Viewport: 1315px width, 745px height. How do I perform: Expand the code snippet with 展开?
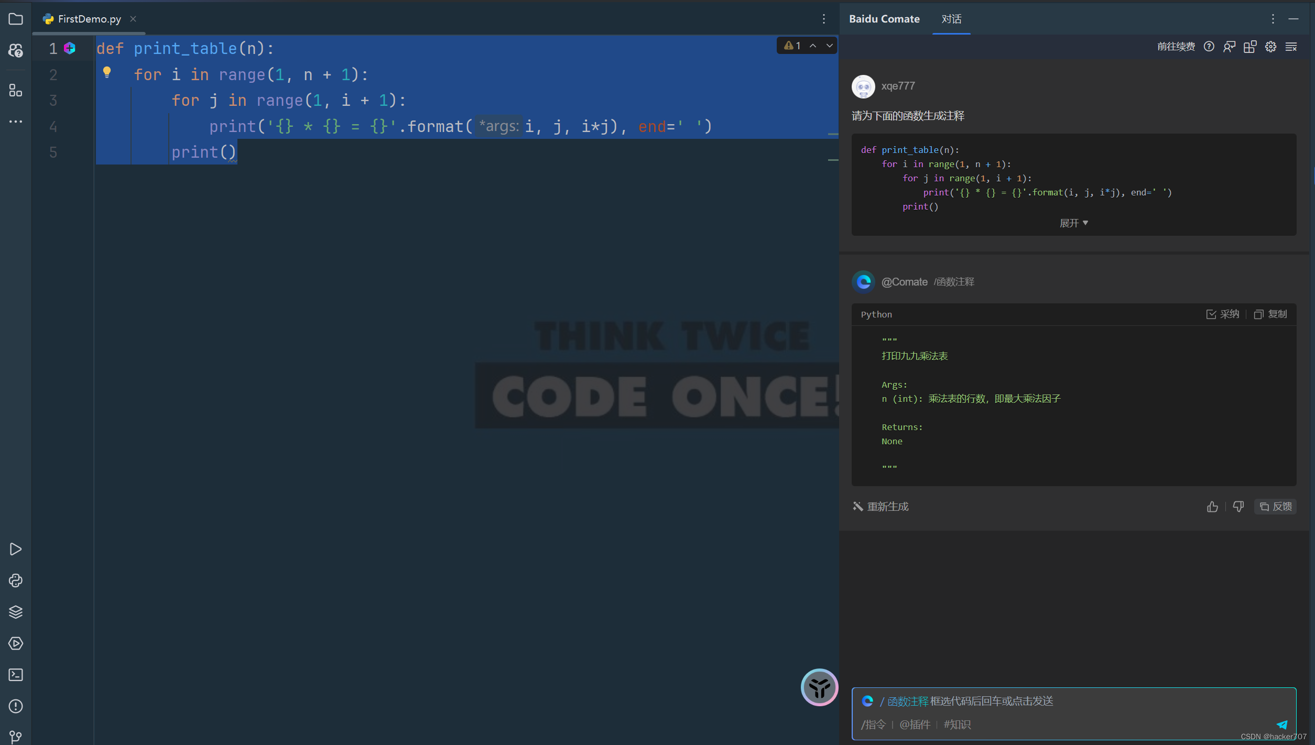[x=1074, y=223]
